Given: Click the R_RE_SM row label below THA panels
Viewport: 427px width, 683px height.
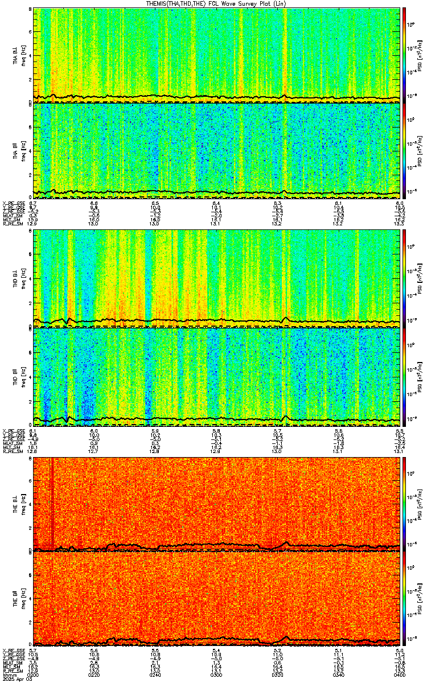Looking at the screenshot, I should click(12, 224).
